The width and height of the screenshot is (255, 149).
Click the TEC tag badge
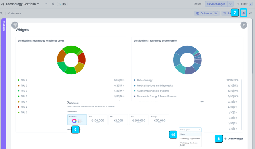click(62, 4)
